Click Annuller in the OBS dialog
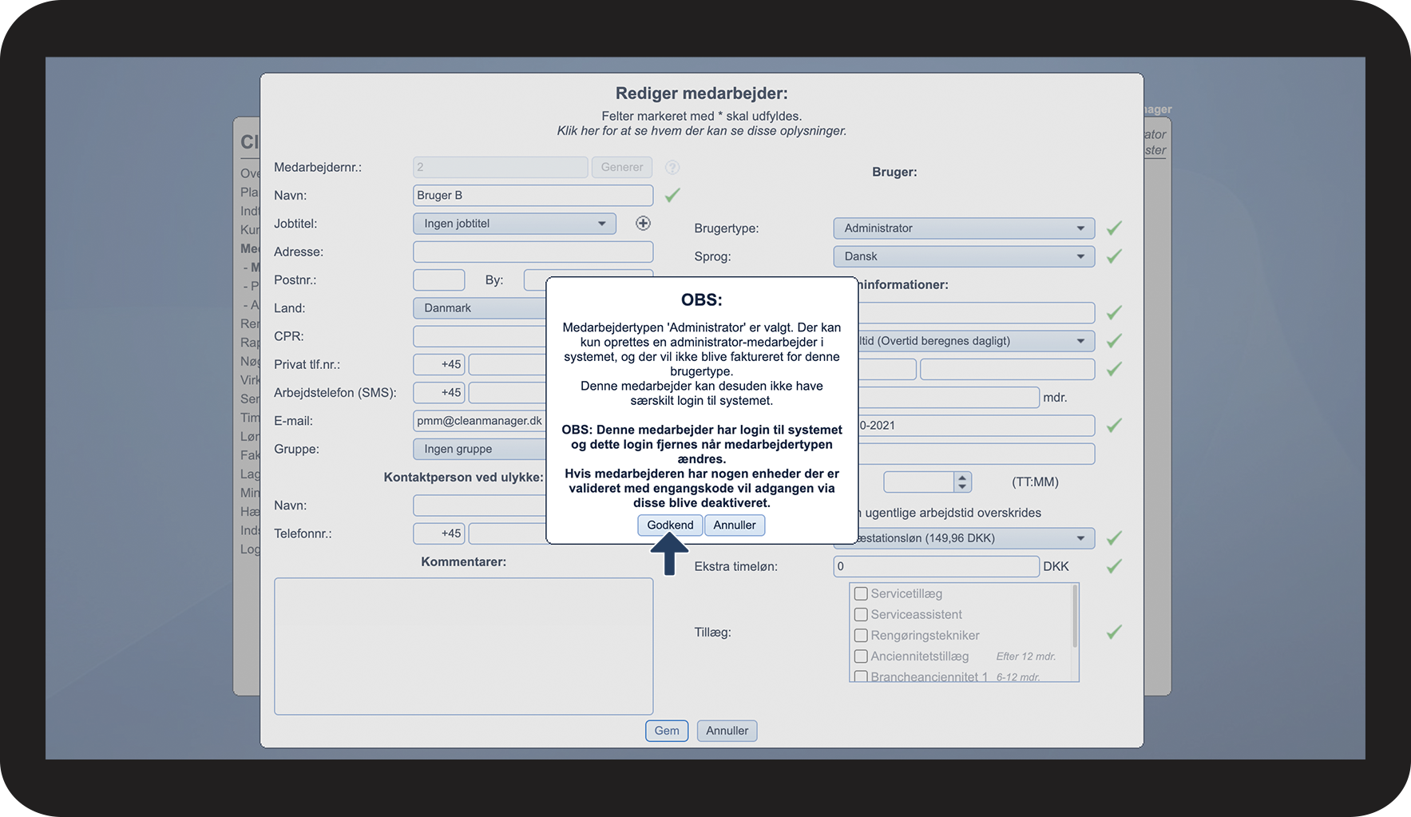The width and height of the screenshot is (1411, 817). [x=735, y=525]
